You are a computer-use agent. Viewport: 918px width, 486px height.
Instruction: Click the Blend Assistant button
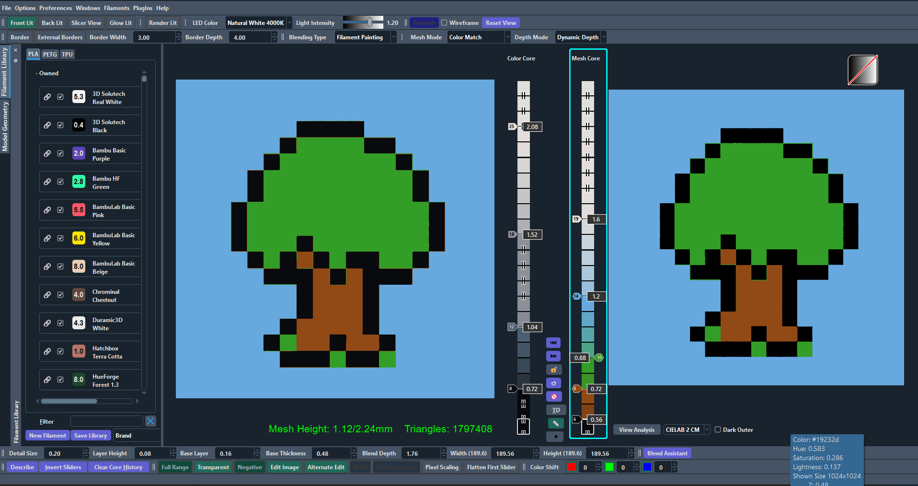tap(667, 453)
